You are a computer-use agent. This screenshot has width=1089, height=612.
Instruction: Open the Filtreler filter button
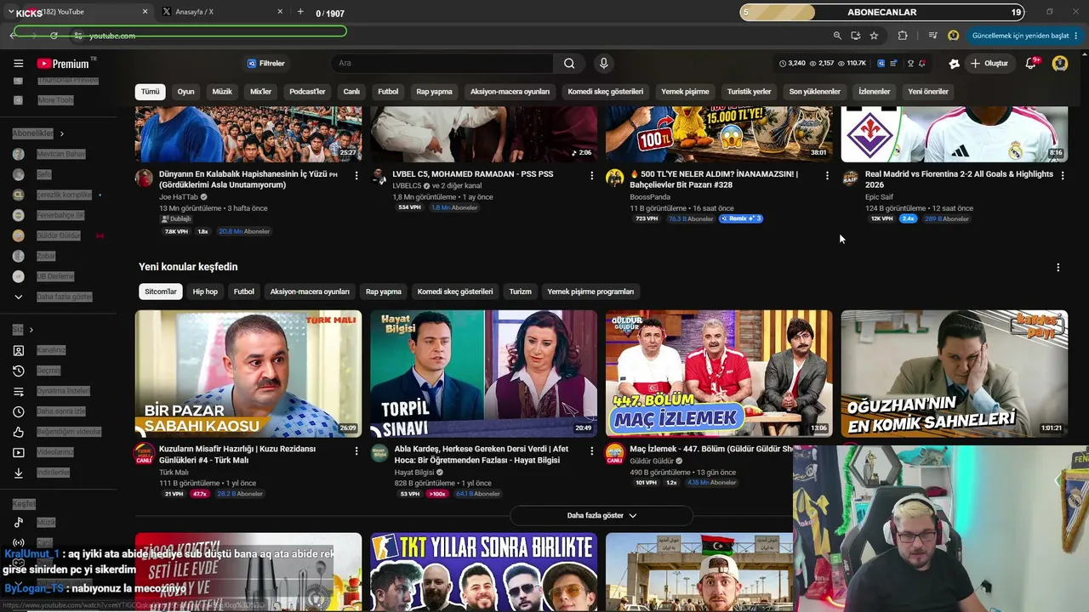[x=266, y=63]
